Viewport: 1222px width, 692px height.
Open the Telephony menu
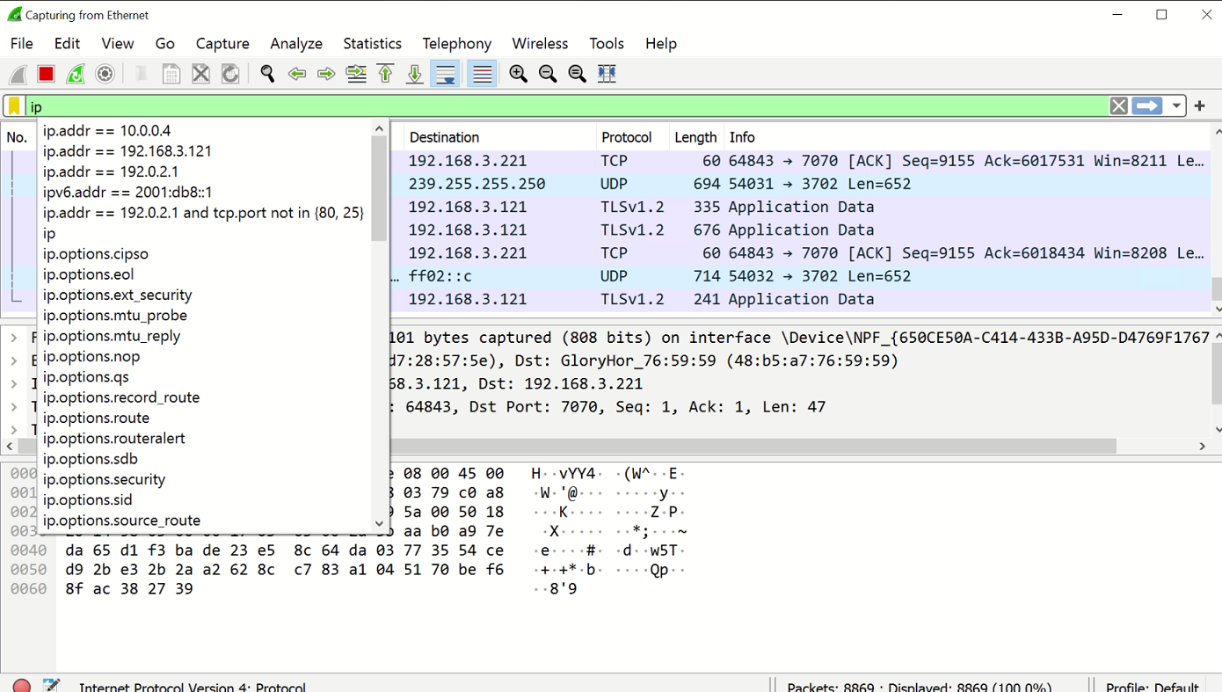pos(457,43)
